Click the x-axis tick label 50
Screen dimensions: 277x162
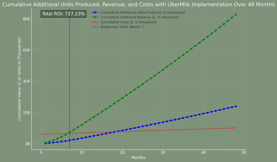[x=244, y=152]
